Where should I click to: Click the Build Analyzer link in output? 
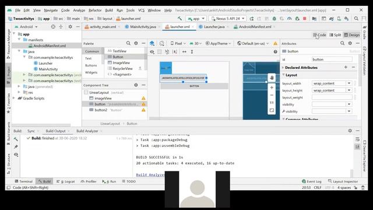150,175
